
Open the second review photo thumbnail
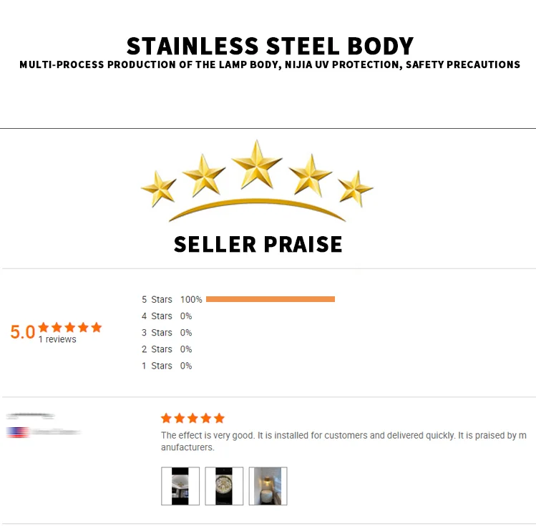(224, 486)
